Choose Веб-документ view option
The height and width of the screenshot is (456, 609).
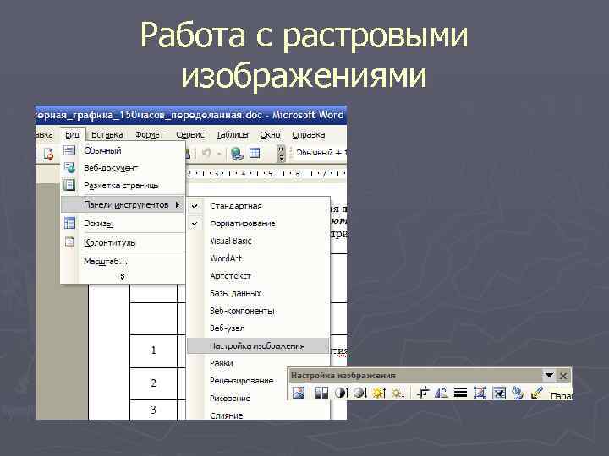[123, 168]
